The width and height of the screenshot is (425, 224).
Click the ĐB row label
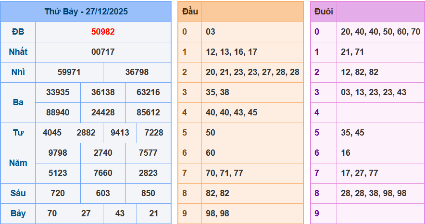click(x=18, y=32)
